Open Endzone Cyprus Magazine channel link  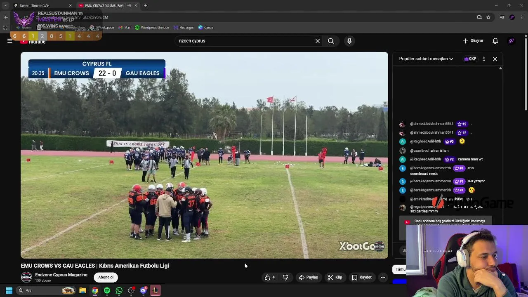(61, 275)
